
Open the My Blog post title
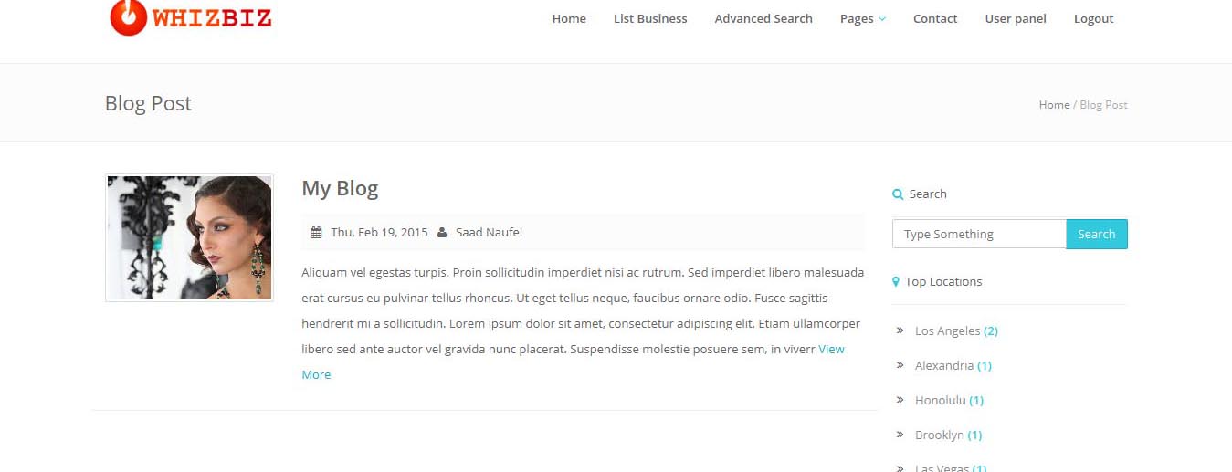pyautogui.click(x=340, y=188)
